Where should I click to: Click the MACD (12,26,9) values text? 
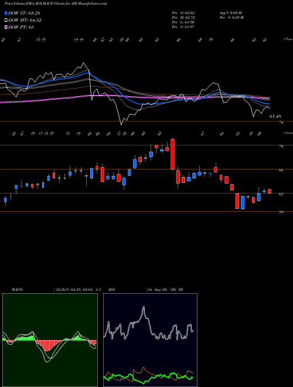click(77, 290)
